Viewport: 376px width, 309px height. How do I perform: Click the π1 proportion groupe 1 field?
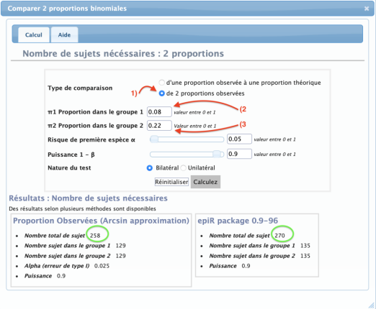[x=159, y=112]
